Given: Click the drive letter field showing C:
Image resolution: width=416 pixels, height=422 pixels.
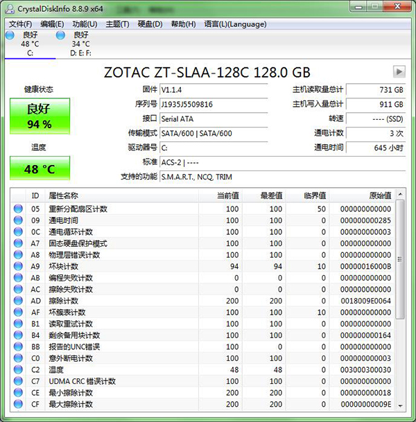Looking at the screenshot, I should [214, 148].
